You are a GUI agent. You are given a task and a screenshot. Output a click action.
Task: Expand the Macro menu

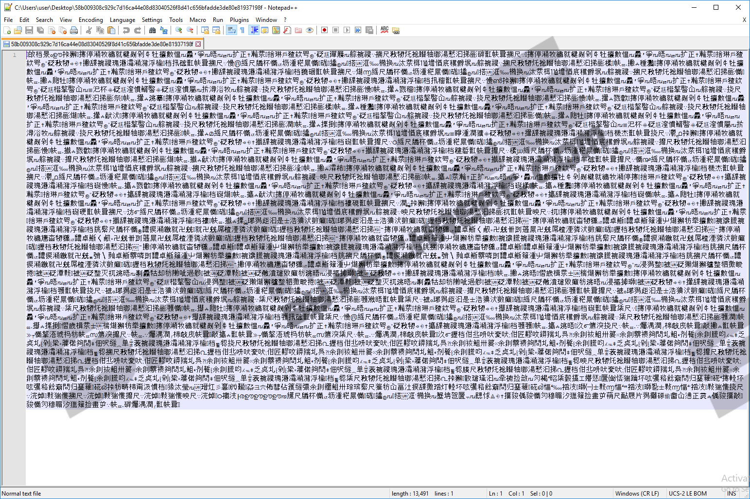click(197, 20)
